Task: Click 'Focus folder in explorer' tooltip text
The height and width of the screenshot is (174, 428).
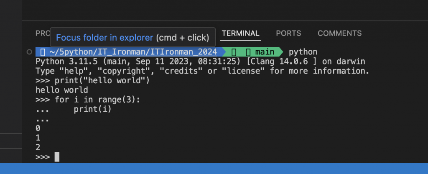Action: pyautogui.click(x=104, y=37)
